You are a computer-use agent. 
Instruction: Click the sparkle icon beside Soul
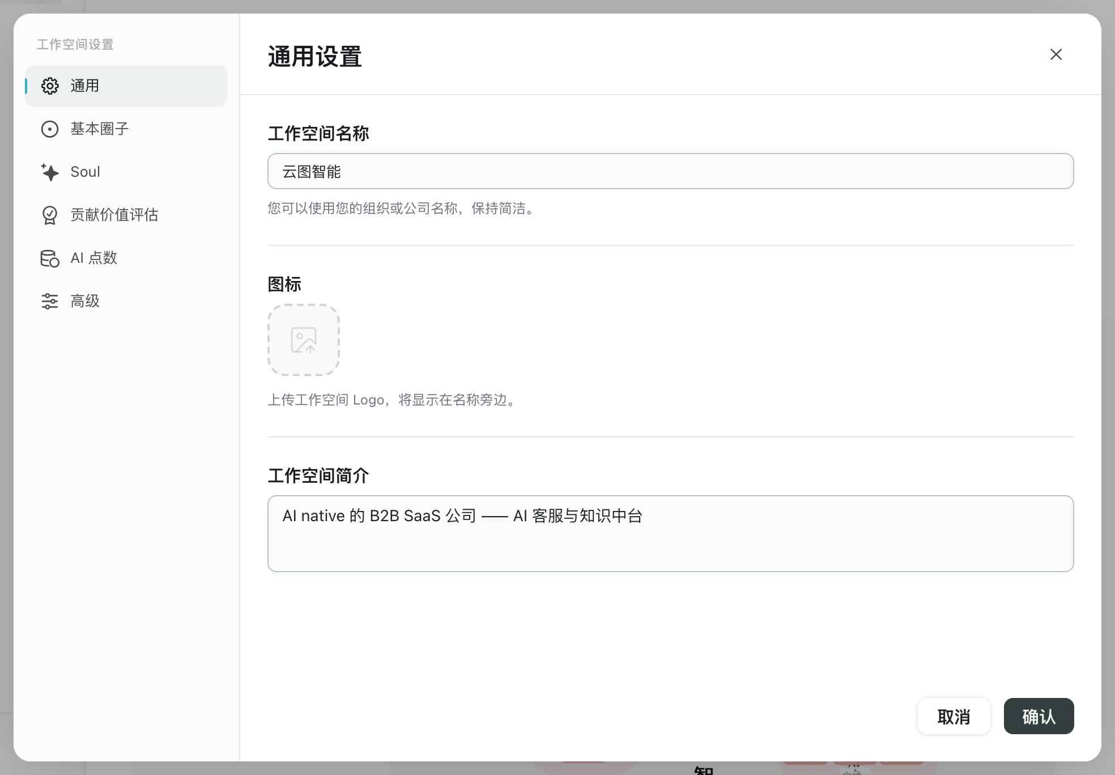coord(50,172)
